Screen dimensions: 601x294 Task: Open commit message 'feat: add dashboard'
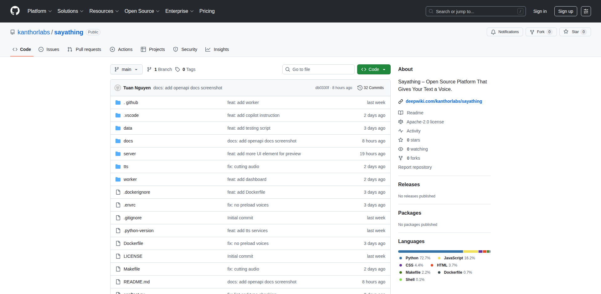247,179
